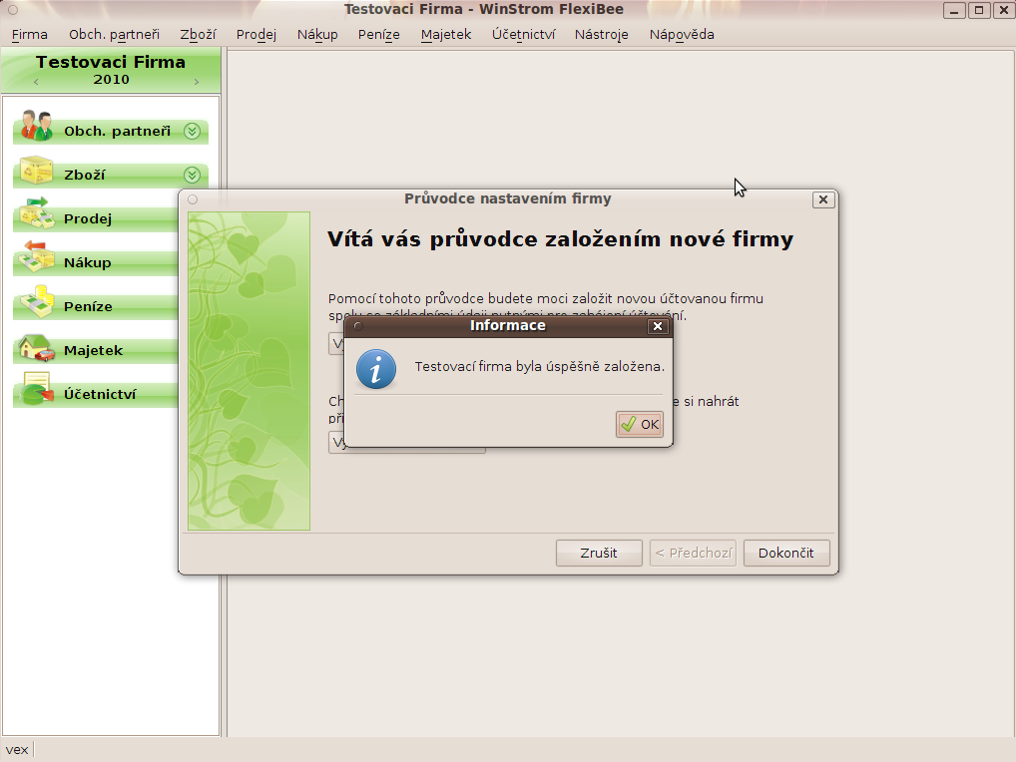The width and height of the screenshot is (1016, 762).
Task: Open the Prodej menu in menu bar
Action: click(255, 34)
